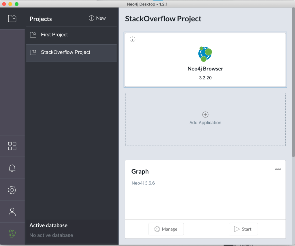Image resolution: width=295 pixels, height=246 pixels.
Task: Launch the Neo4j Browser application icon
Action: (205, 54)
